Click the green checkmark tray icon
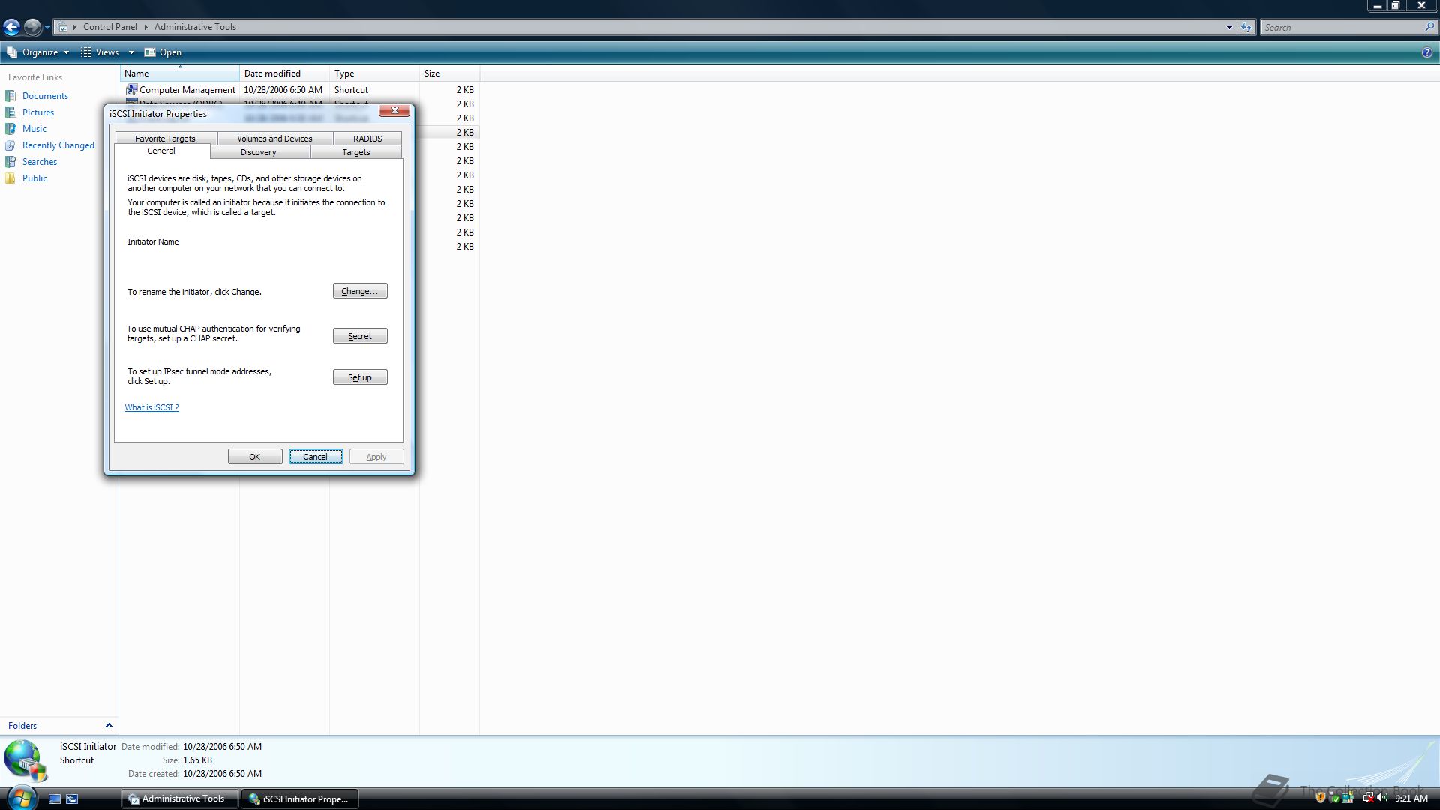Screen dimensions: 1440x810 point(1334,799)
